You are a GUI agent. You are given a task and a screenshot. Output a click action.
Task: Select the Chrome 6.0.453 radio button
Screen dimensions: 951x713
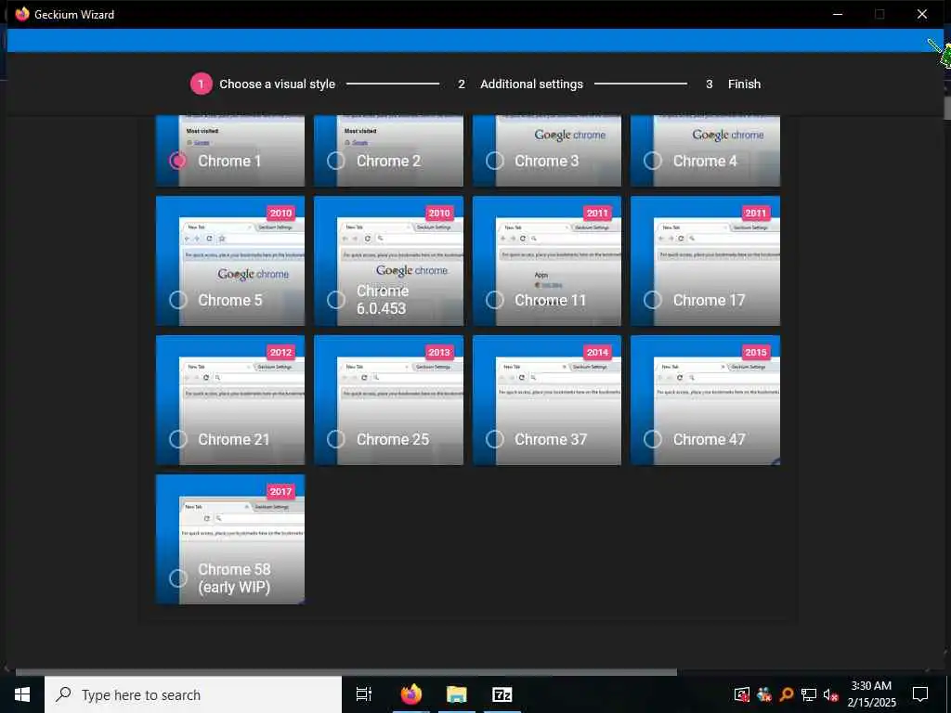tap(336, 300)
